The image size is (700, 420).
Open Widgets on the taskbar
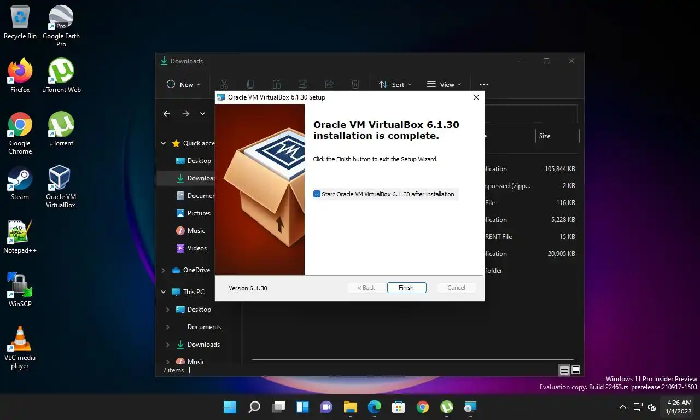click(x=302, y=407)
